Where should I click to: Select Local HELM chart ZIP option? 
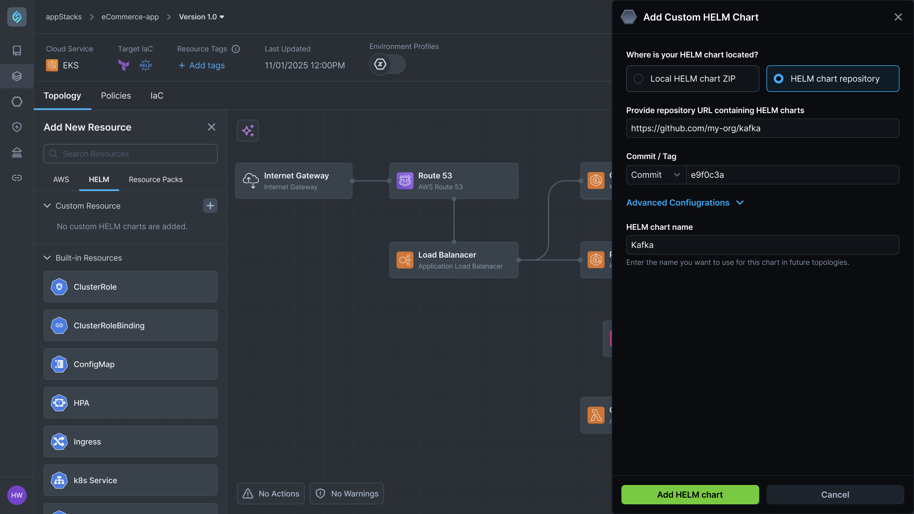tap(692, 78)
